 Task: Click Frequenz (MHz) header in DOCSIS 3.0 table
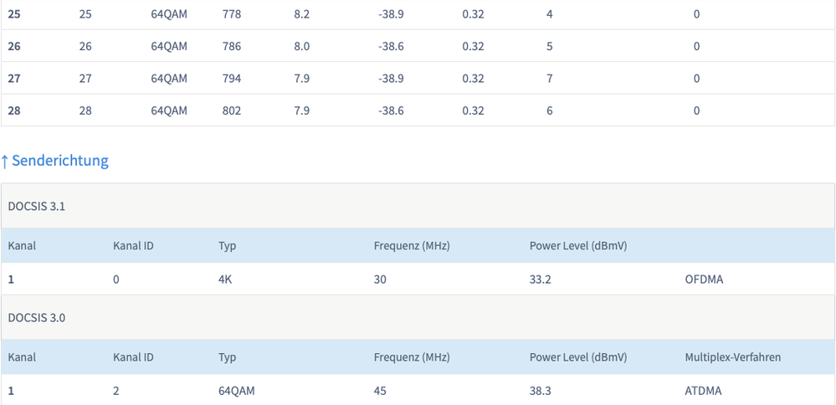pyautogui.click(x=413, y=357)
